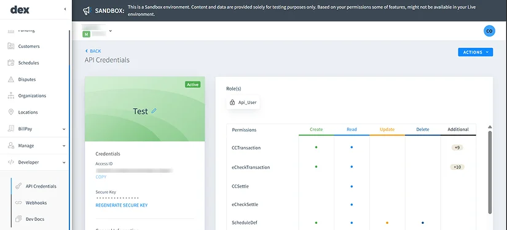Click the masked Secure Key value
This screenshot has width=507, height=230.
click(x=117, y=198)
